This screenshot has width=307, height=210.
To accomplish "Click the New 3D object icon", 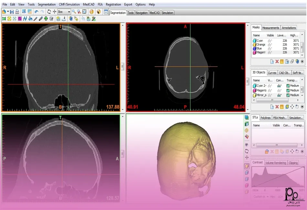I will [x=272, y=106].
